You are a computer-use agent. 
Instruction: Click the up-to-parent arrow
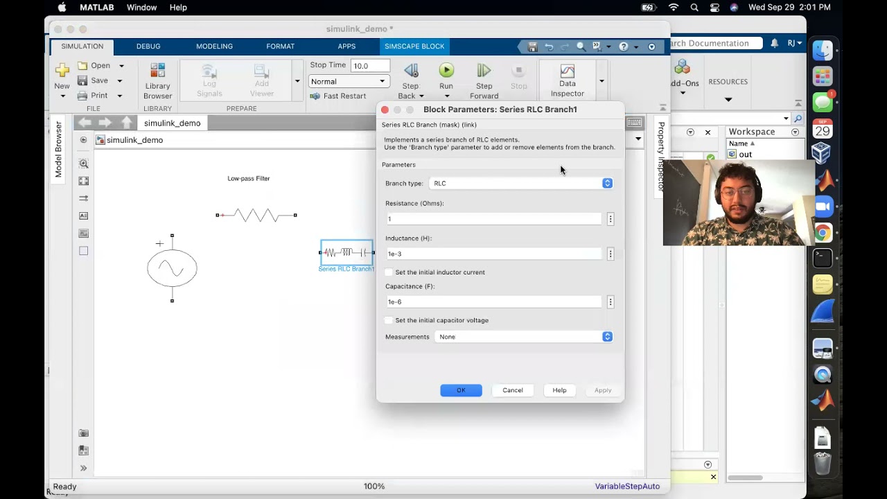click(126, 123)
